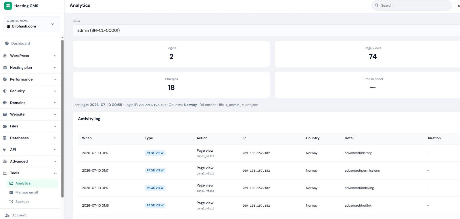Click the Dashboard gauge icon
The height and width of the screenshot is (219, 460).
7,43
